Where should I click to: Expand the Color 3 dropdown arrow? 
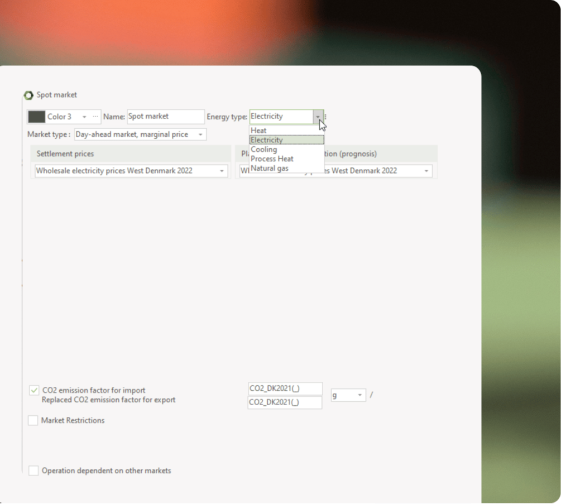pyautogui.click(x=84, y=117)
